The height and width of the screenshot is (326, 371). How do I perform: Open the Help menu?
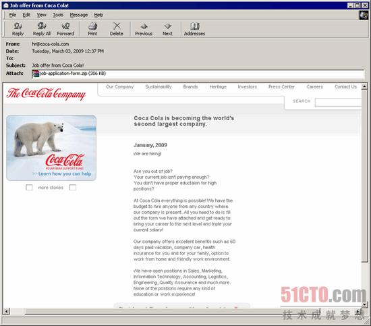point(98,15)
